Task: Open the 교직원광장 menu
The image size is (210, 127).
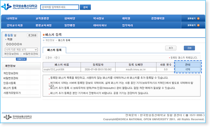Action: [x=42, y=18]
